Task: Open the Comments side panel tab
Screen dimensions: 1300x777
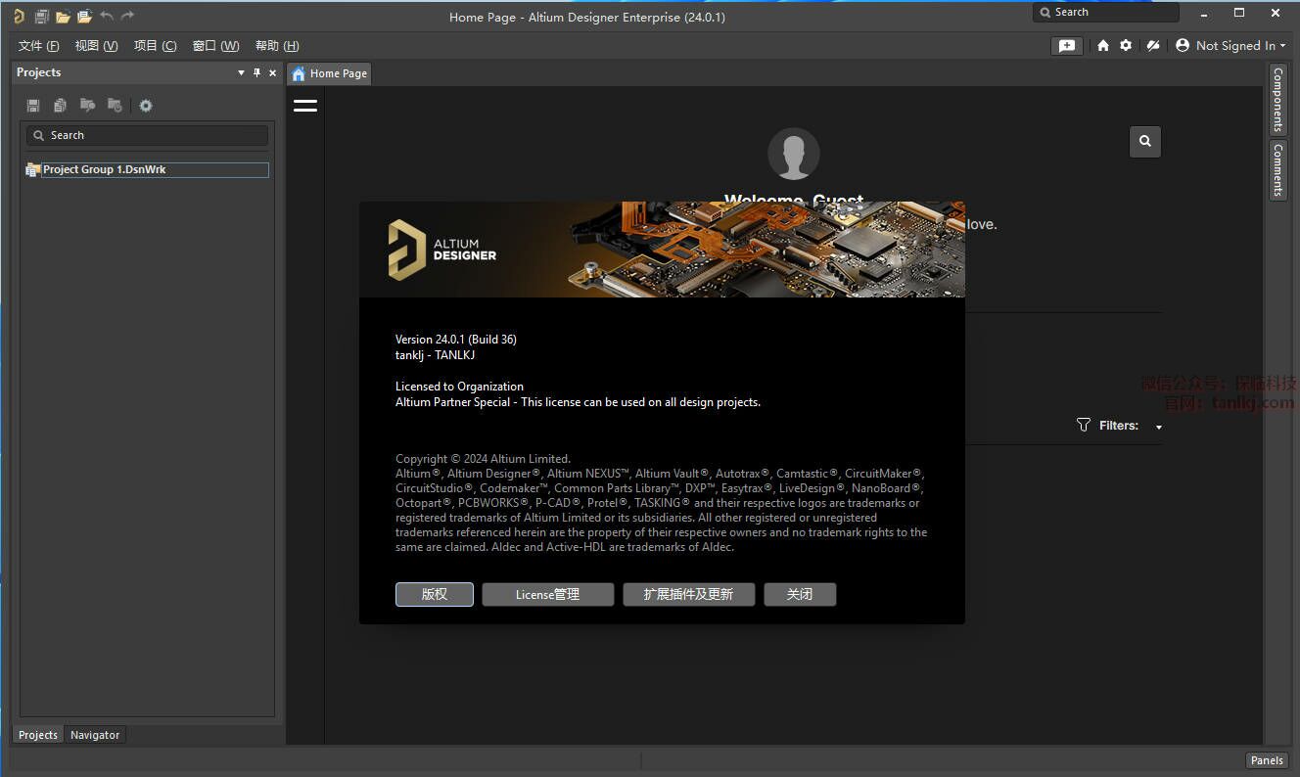Action: tap(1277, 170)
